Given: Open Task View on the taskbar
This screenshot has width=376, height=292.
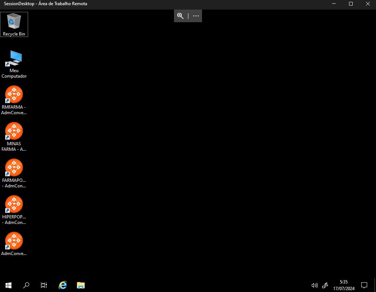Looking at the screenshot, I should (44, 285).
